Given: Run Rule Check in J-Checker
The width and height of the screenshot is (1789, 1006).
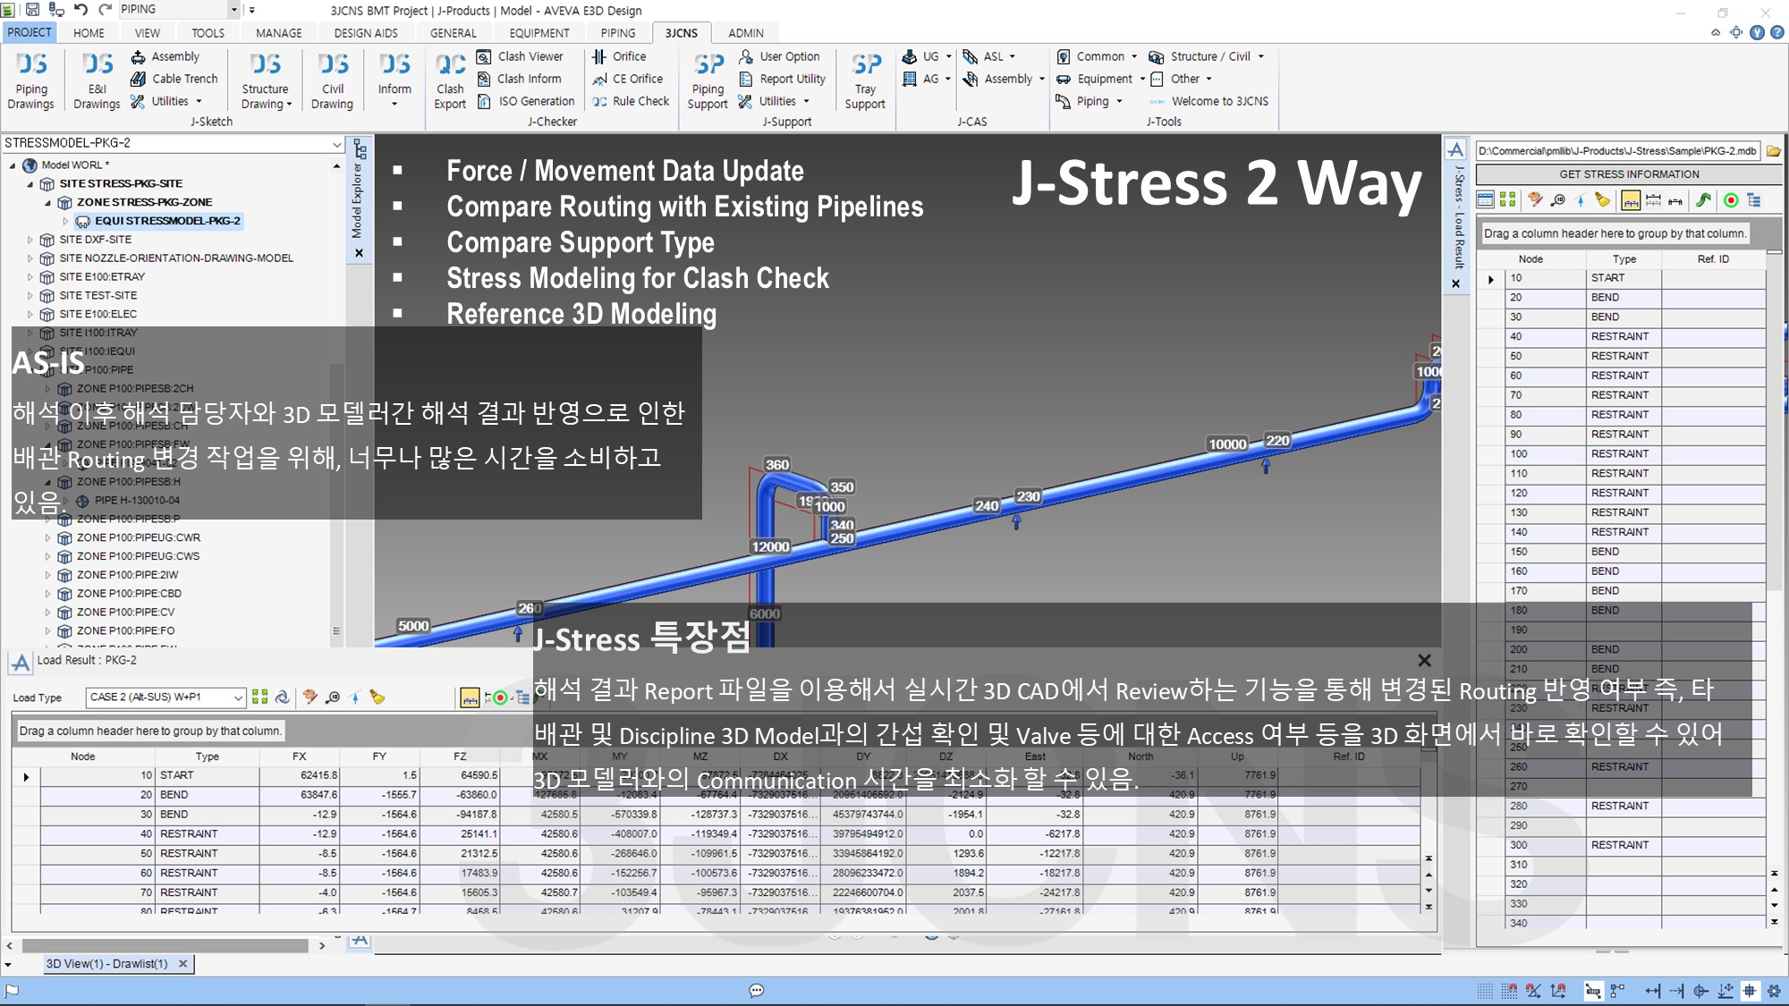Looking at the screenshot, I should point(631,101).
